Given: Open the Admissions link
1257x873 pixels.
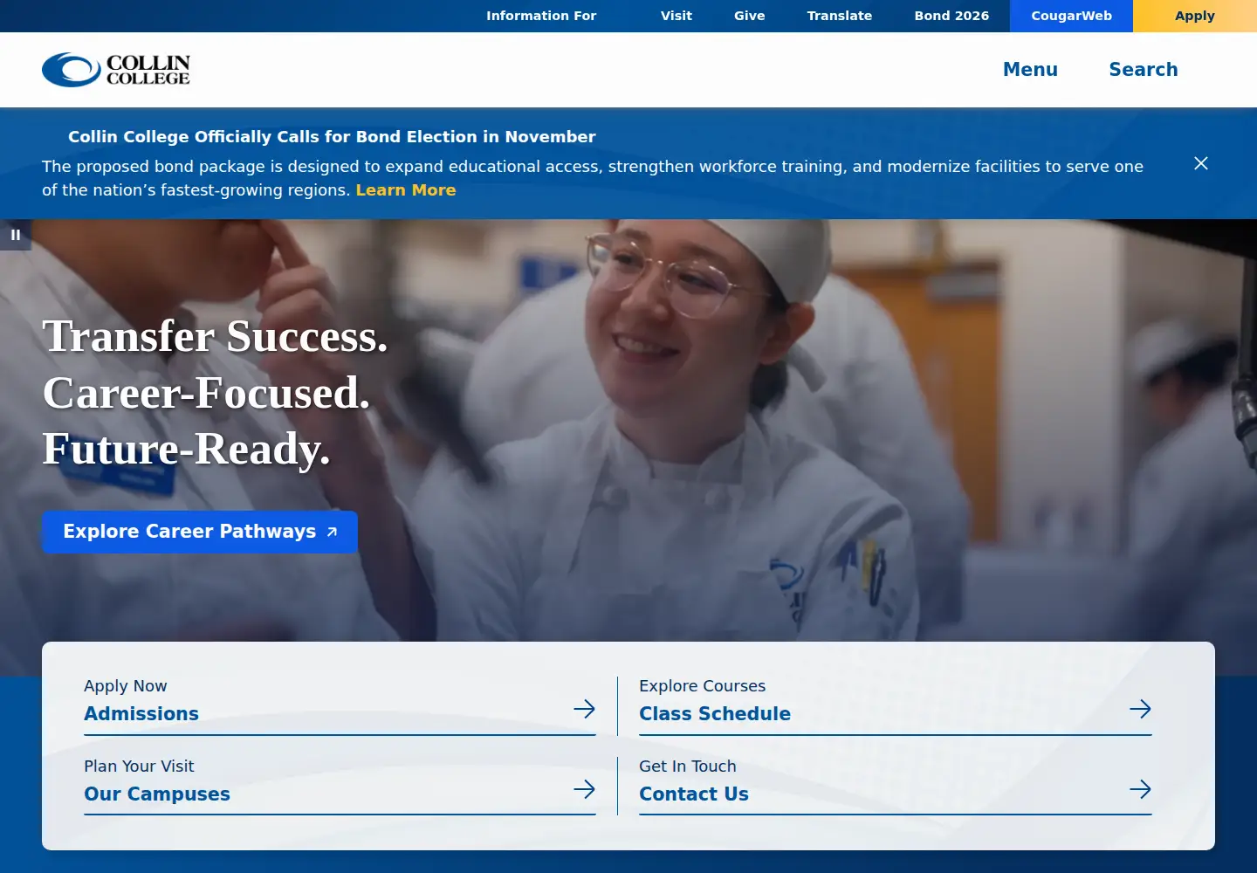Looking at the screenshot, I should [141, 713].
